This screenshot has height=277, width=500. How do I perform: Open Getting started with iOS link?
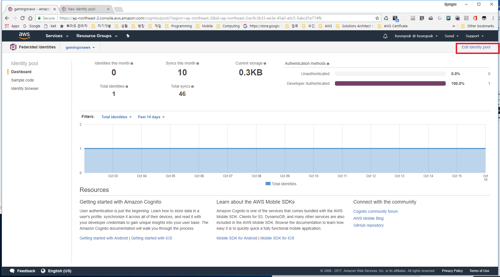point(151,238)
